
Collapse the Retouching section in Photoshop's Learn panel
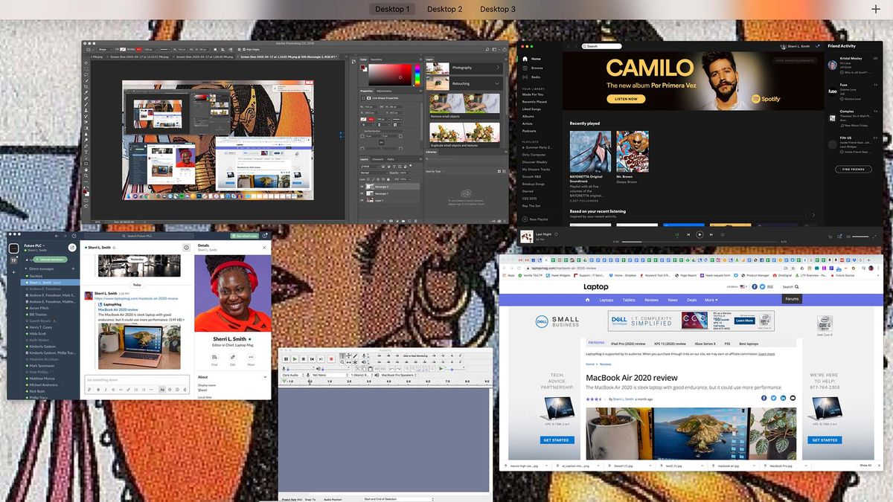497,84
